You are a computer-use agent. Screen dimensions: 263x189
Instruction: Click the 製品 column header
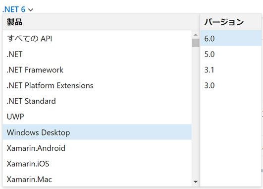[x=101, y=22]
